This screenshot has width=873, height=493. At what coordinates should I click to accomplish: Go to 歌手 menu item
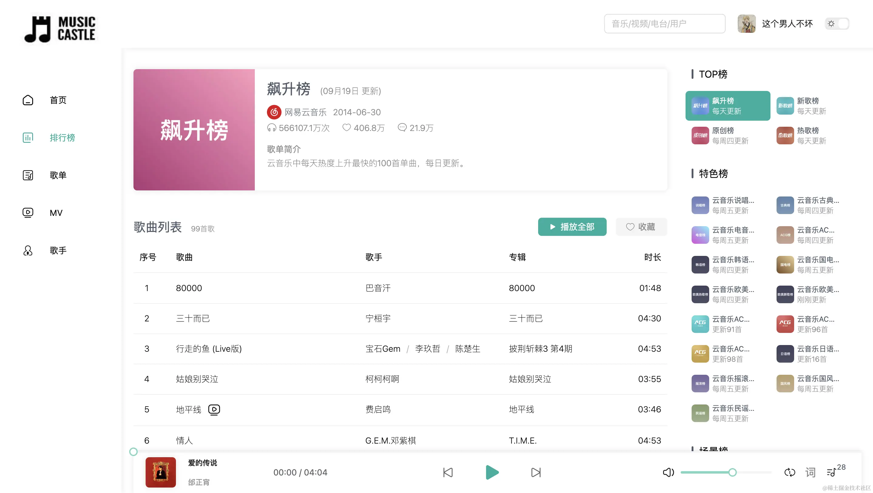click(x=58, y=250)
